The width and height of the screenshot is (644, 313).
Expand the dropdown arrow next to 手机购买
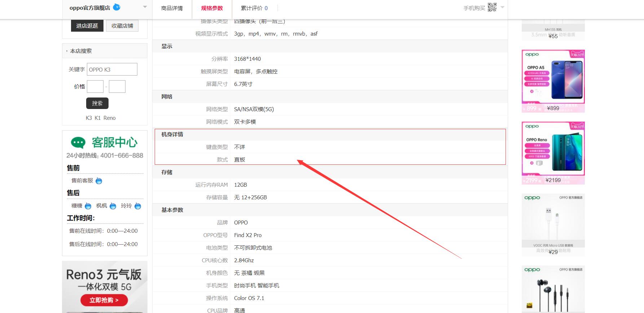pyautogui.click(x=502, y=7)
